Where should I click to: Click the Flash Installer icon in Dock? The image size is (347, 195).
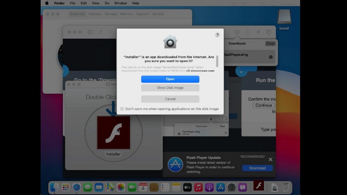coord(259,186)
